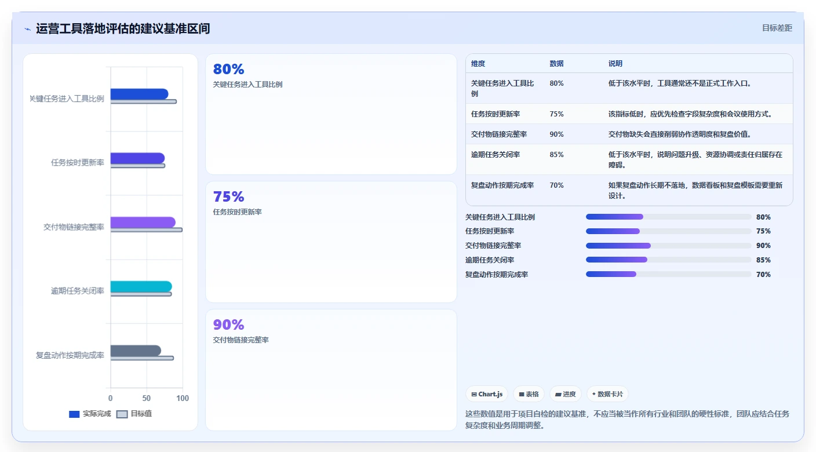Click the target bar for 关键任务进入工具比例
This screenshot has width=816, height=452.
pyautogui.click(x=143, y=101)
